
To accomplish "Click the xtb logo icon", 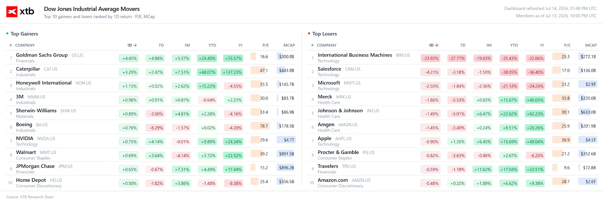I will (x=12, y=12).
